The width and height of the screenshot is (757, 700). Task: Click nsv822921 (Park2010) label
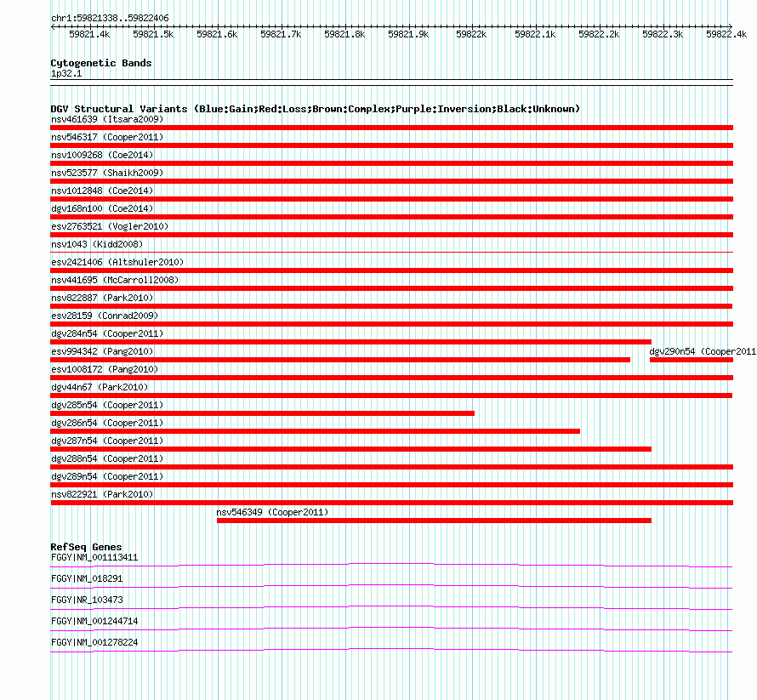pos(102,494)
